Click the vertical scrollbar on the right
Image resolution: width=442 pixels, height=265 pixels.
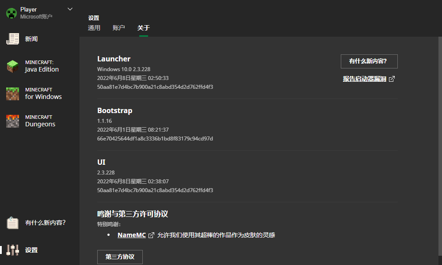point(440,147)
